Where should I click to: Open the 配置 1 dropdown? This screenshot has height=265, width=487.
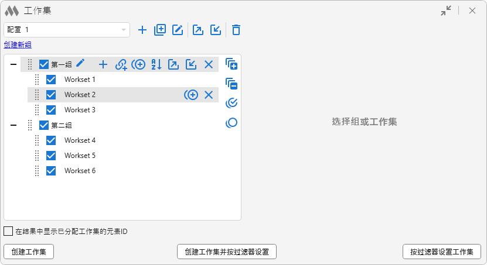pos(124,30)
